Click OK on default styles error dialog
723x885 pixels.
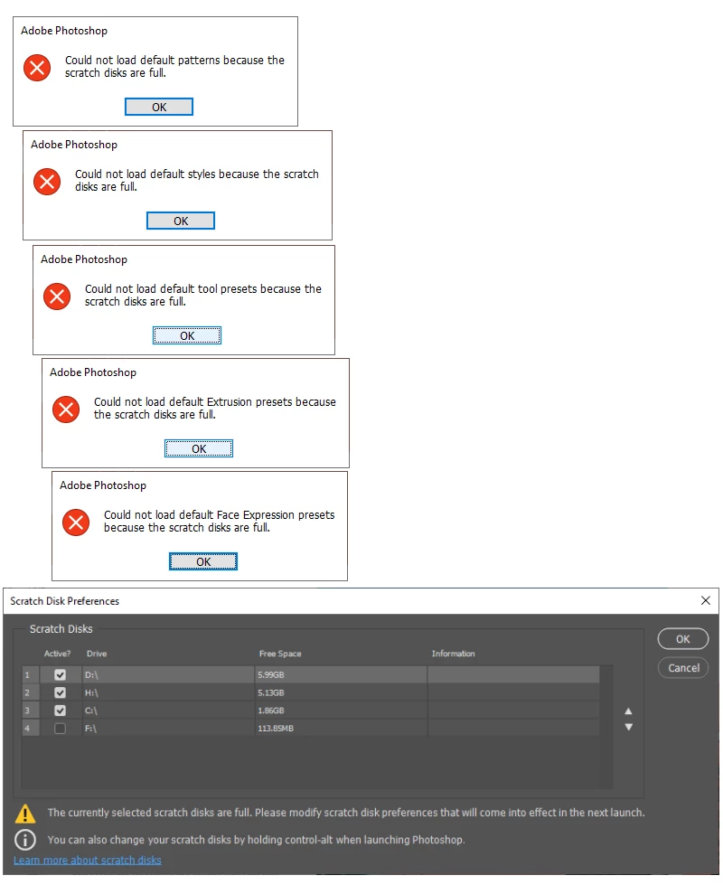[x=181, y=221]
